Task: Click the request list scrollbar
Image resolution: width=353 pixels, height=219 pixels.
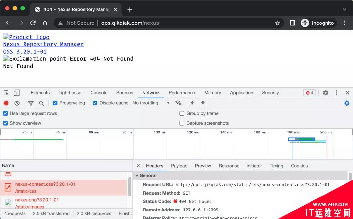Action: (130, 186)
